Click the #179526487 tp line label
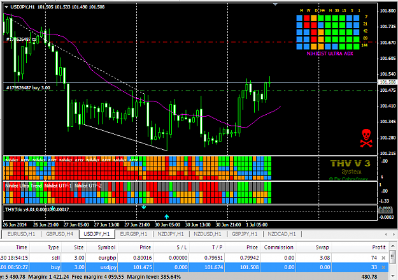The image size is (398, 280). 21,39
